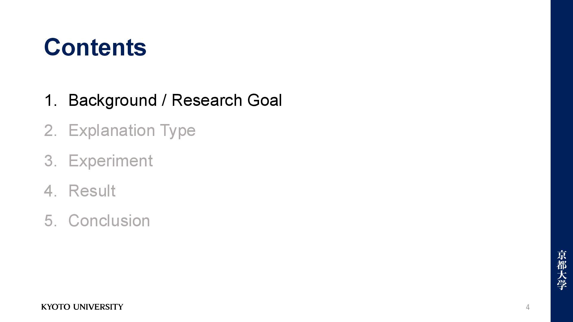Image resolution: width=573 pixels, height=322 pixels.
Task: Click the list number 5.
Action: pos(50,221)
